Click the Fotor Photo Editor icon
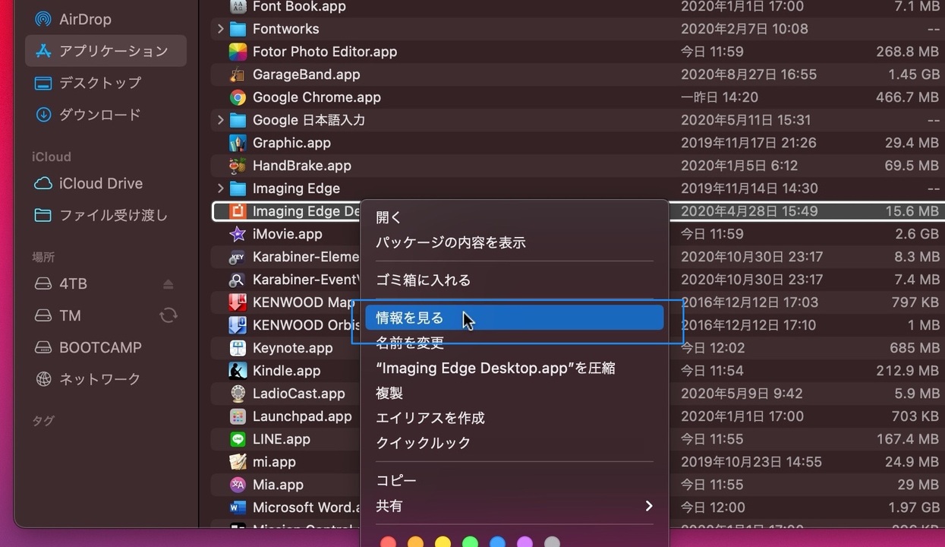Image resolution: width=945 pixels, height=547 pixels. tap(238, 52)
